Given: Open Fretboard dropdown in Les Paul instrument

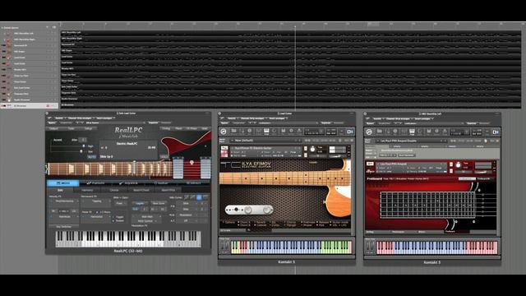Looking at the screenshot, I should point(484,178).
